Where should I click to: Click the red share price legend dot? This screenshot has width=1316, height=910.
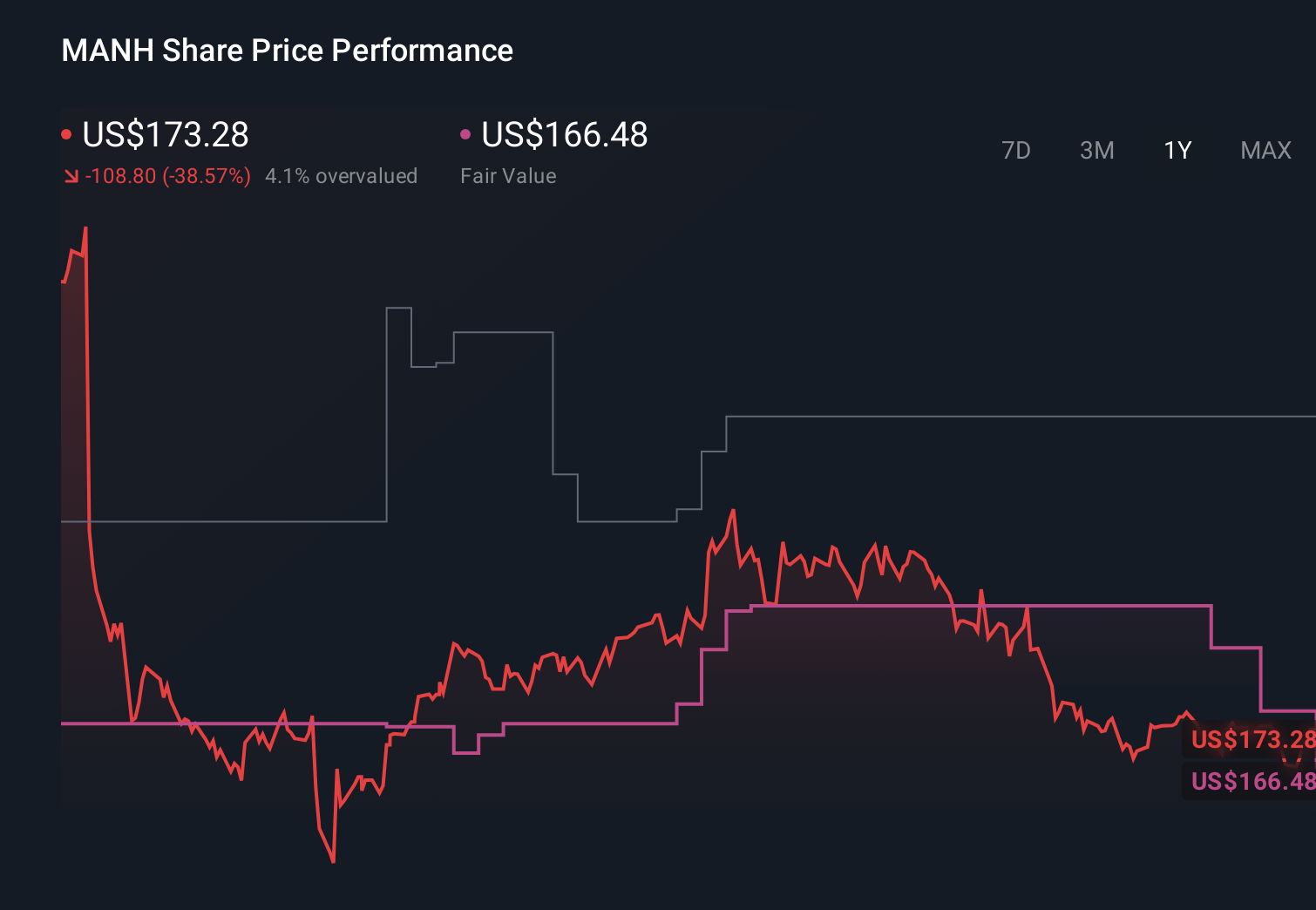point(67,133)
